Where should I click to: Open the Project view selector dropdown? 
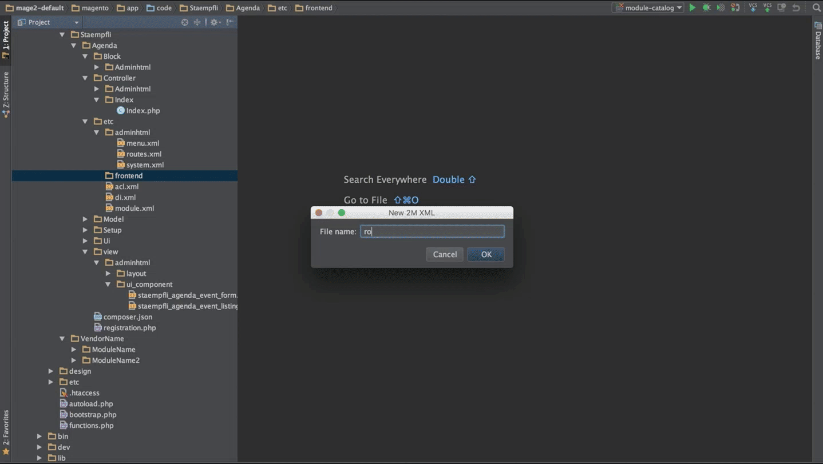coord(48,22)
